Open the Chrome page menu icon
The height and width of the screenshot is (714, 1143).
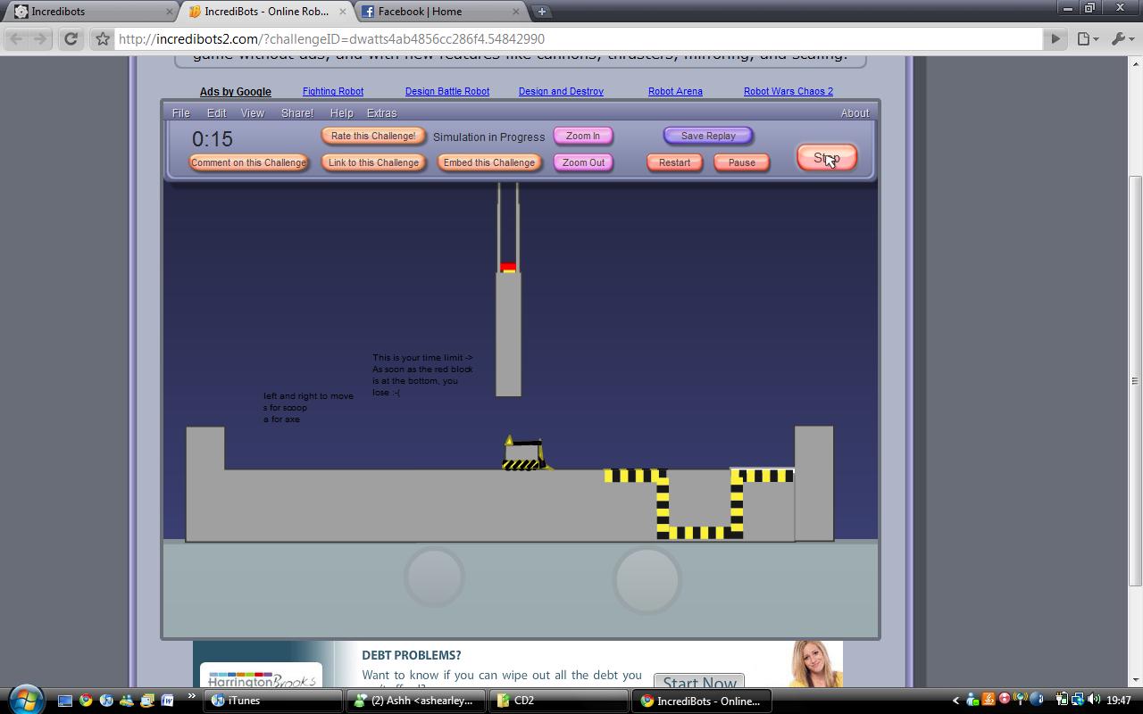coord(1087,39)
